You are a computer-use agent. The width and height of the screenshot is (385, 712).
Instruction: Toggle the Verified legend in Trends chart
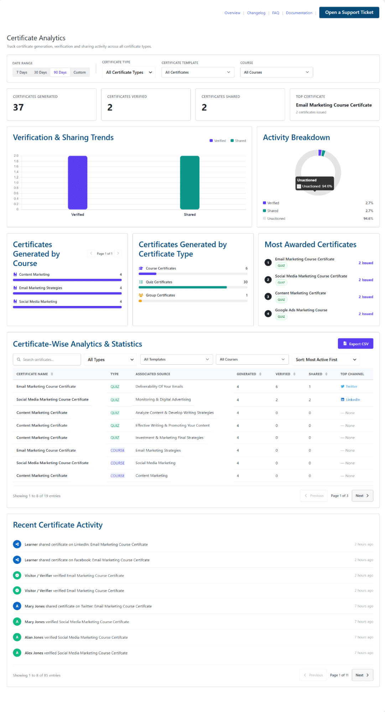(x=218, y=141)
